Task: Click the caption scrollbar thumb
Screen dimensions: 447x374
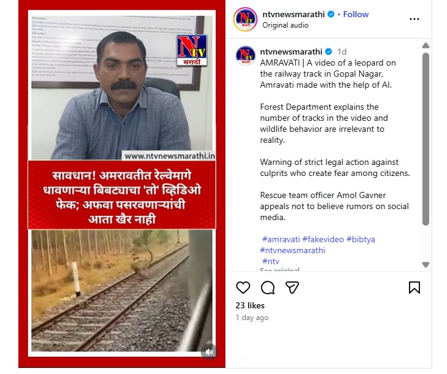Action: point(426,139)
